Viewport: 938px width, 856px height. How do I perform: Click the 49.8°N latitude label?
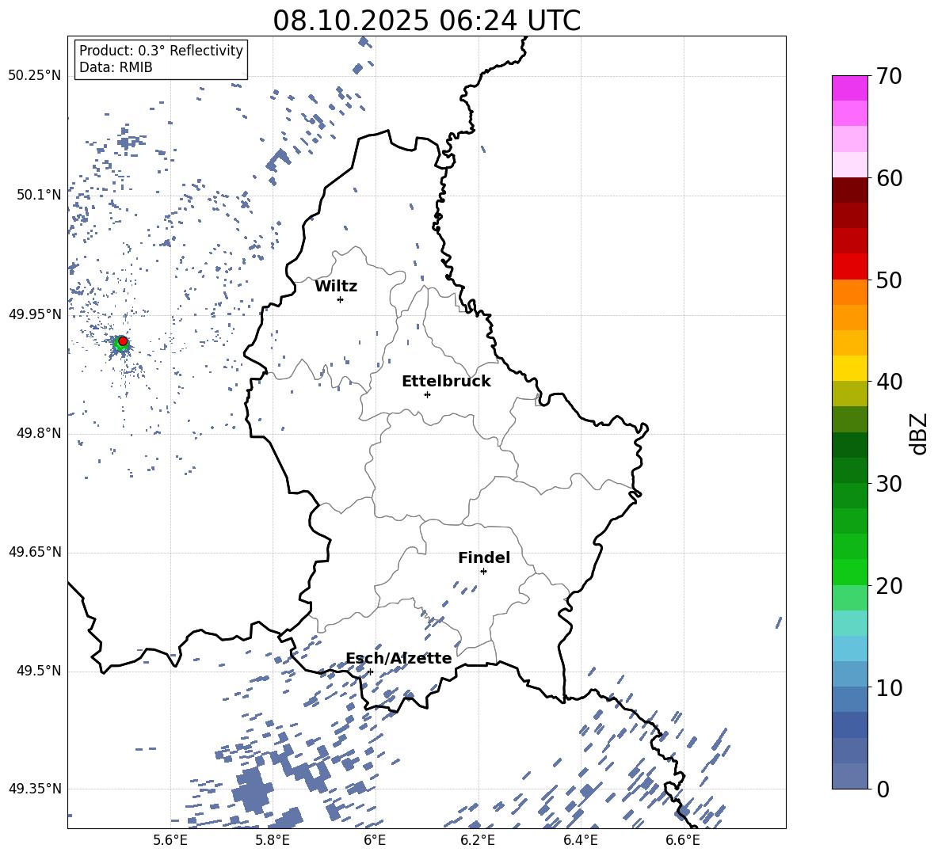point(39,433)
